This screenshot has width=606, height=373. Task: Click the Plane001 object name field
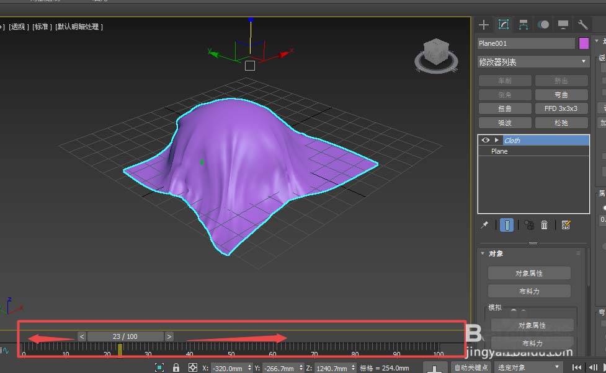[526, 43]
